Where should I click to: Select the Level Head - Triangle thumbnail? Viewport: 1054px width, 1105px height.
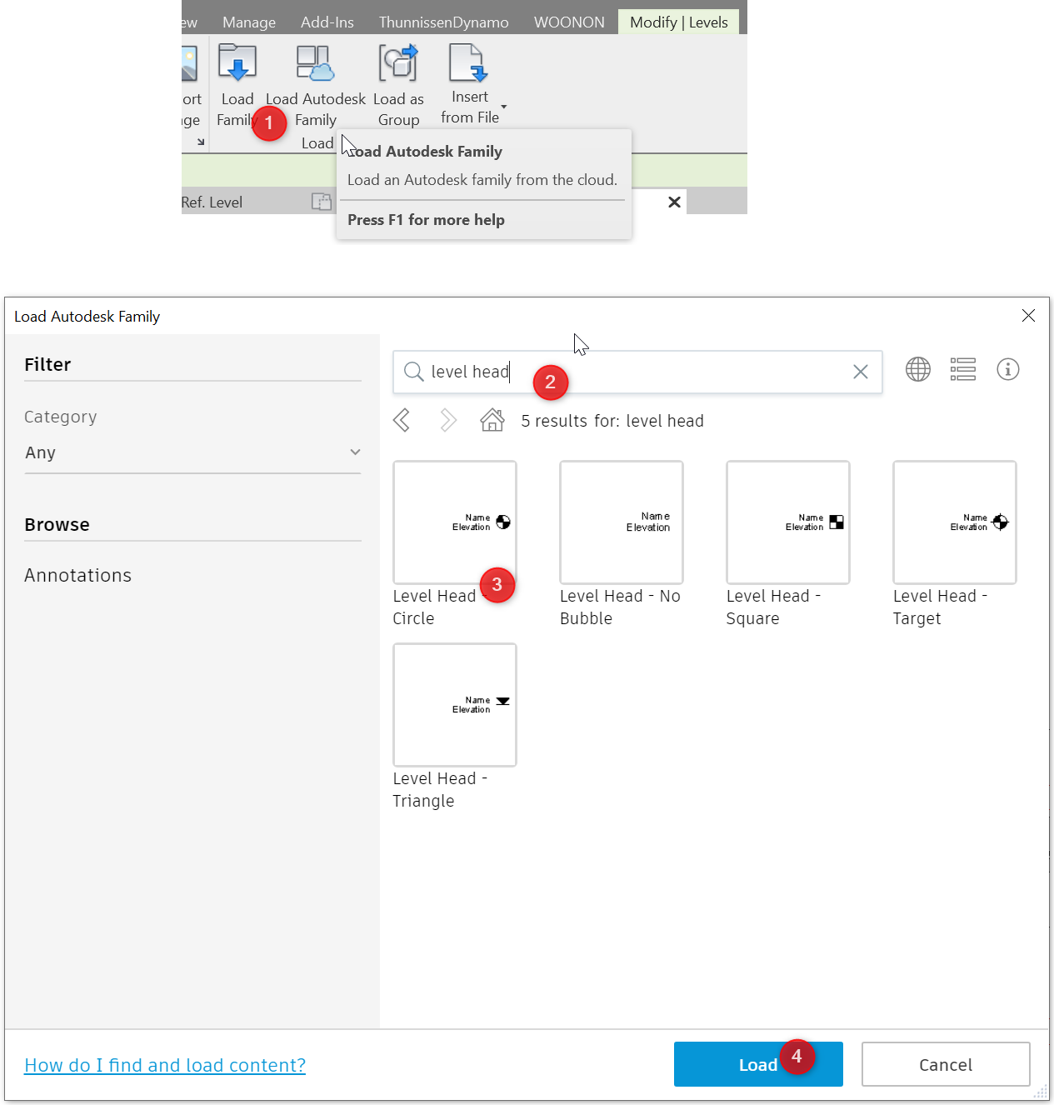454,704
